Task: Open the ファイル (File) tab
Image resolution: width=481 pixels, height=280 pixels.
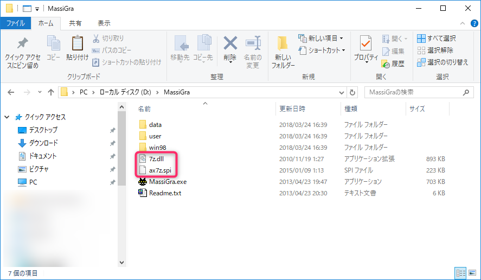Action: [x=16, y=23]
